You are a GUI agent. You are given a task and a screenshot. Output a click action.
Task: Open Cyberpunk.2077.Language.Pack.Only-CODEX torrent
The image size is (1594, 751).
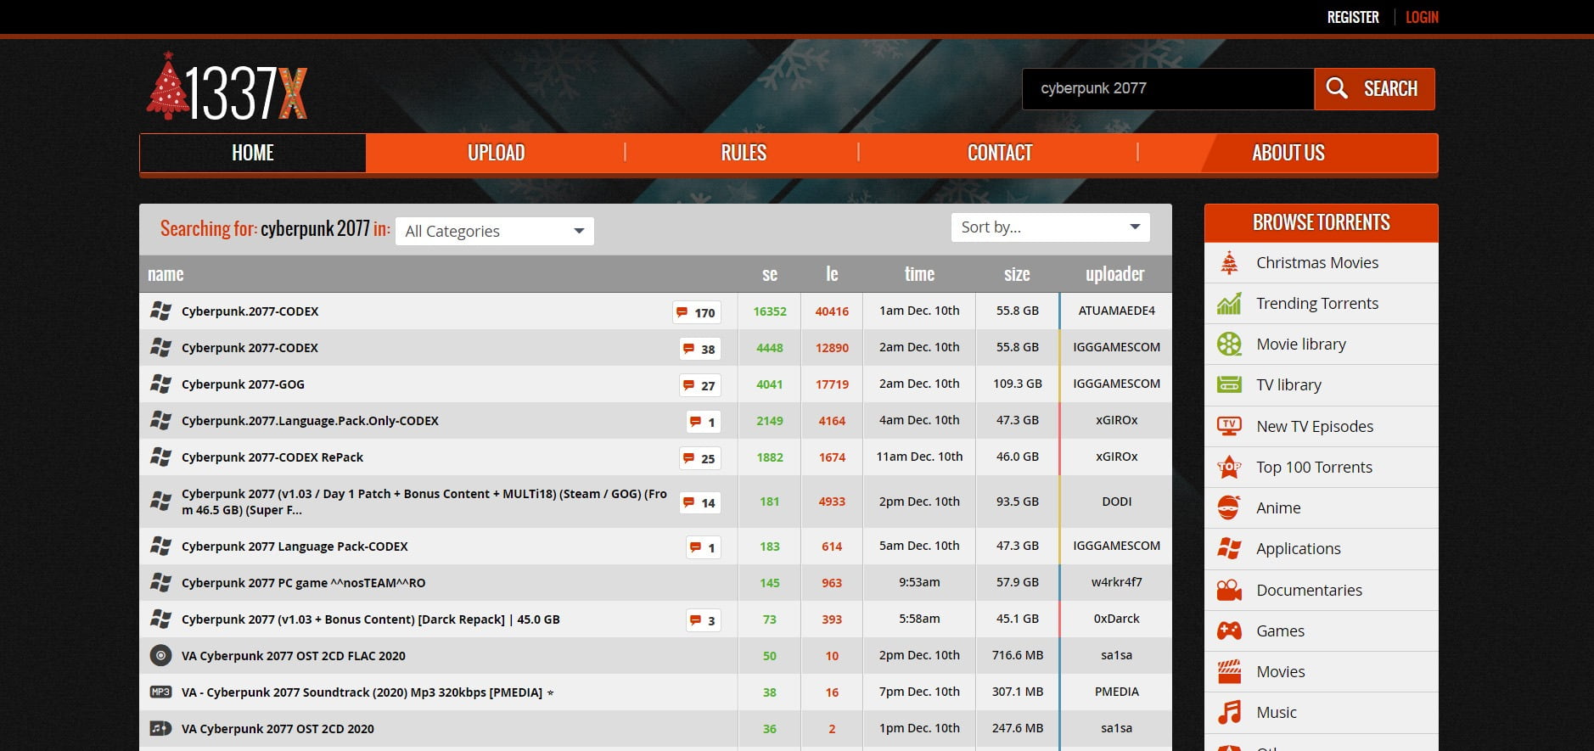click(310, 421)
